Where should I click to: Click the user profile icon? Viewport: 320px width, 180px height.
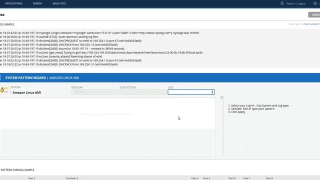pyautogui.click(x=282, y=3)
